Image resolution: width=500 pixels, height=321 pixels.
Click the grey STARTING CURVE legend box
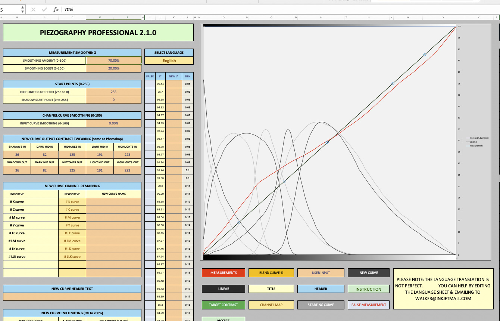tap(321, 305)
